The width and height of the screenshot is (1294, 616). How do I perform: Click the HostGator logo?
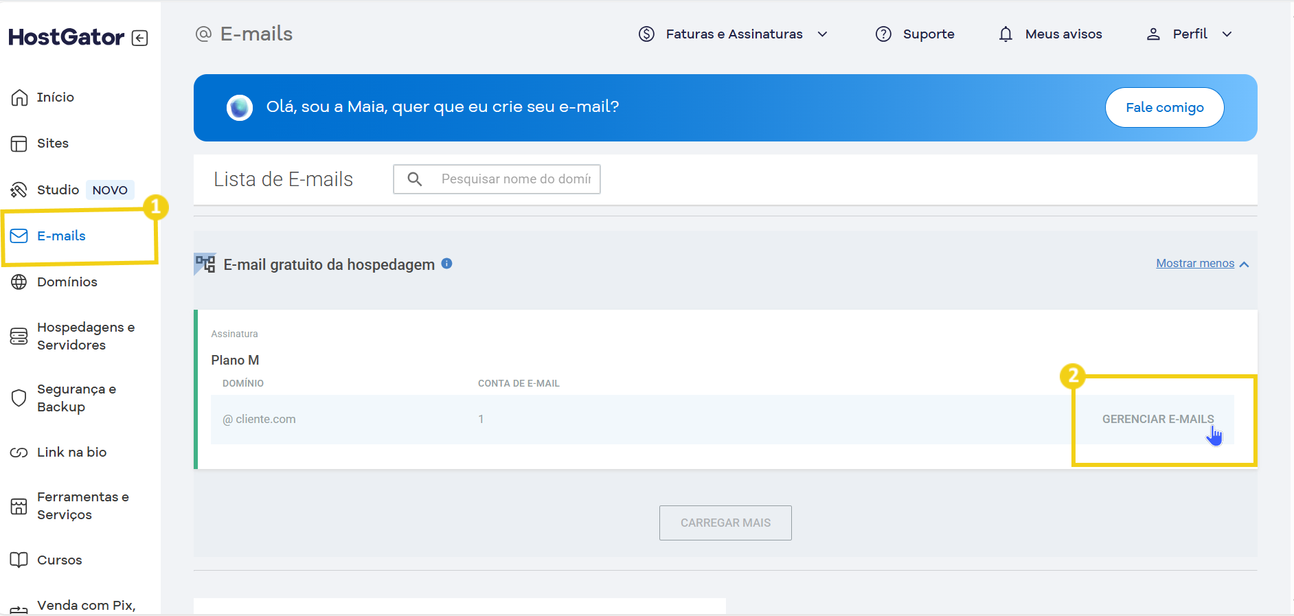pos(66,37)
